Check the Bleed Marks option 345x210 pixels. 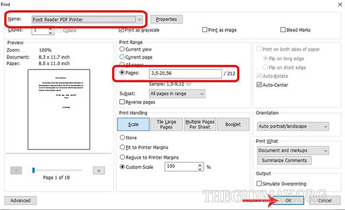pos(283,30)
